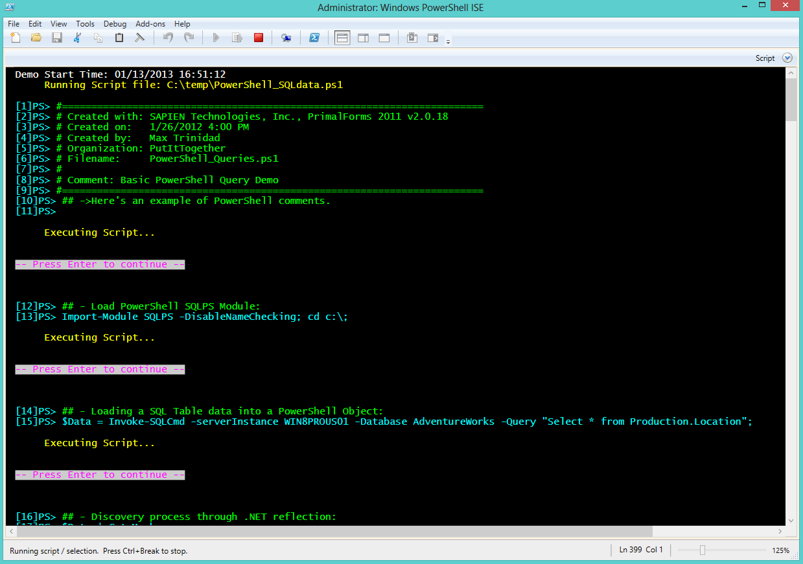
Task: Click the 'Created by: Max Trinidad' line
Action: tap(118, 138)
